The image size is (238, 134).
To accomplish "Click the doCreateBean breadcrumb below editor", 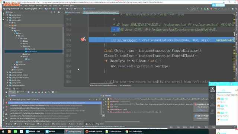I will [x=125, y=86].
